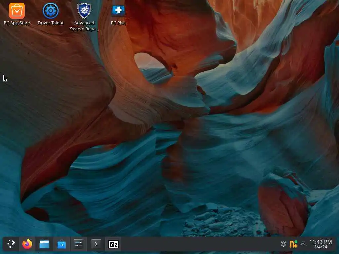
Task: Expand hidden system tray icons
Action: [x=303, y=244]
